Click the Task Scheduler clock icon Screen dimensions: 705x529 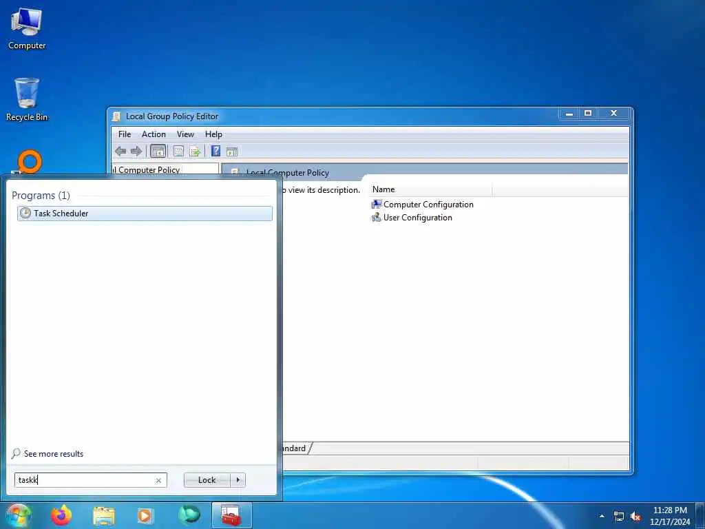(x=25, y=214)
